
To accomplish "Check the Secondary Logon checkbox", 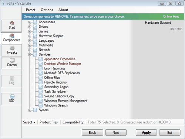I will 40,87.
